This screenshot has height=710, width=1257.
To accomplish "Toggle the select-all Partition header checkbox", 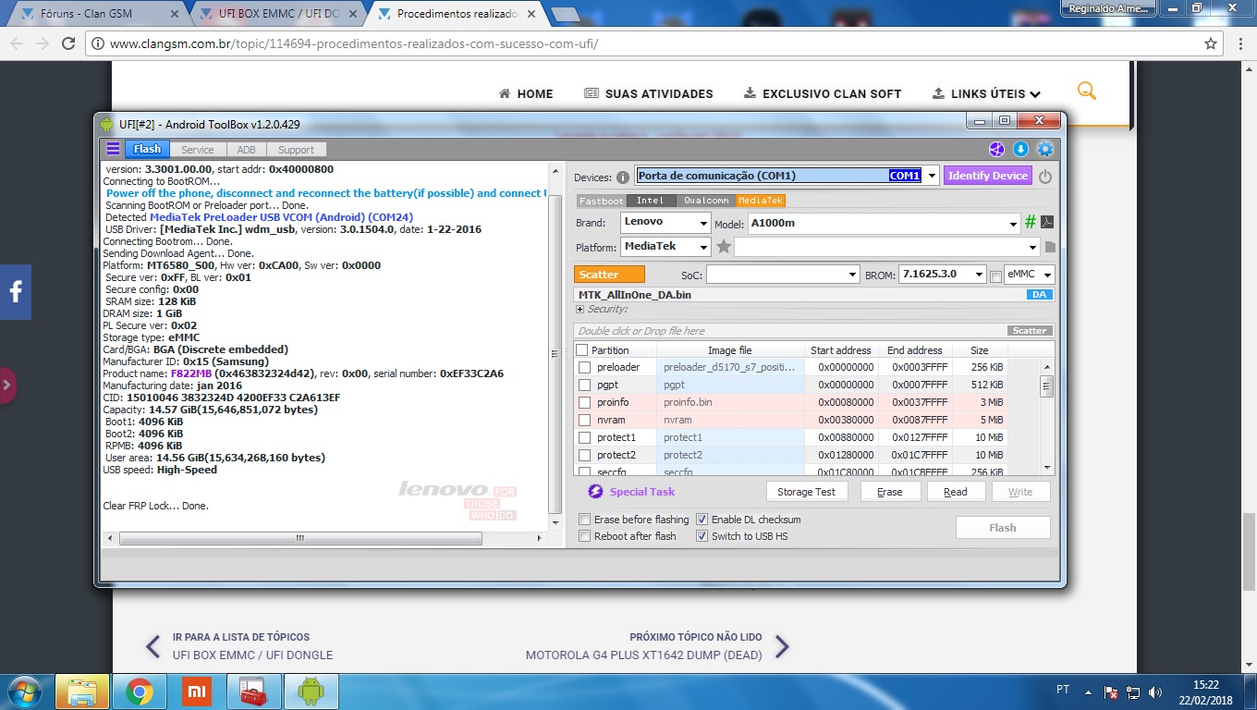I will click(x=581, y=350).
